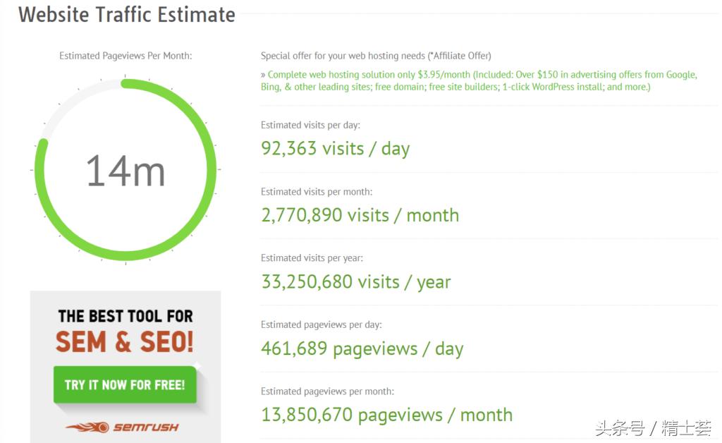
Task: Click the Website Traffic Estimate heading
Action: coord(127,15)
